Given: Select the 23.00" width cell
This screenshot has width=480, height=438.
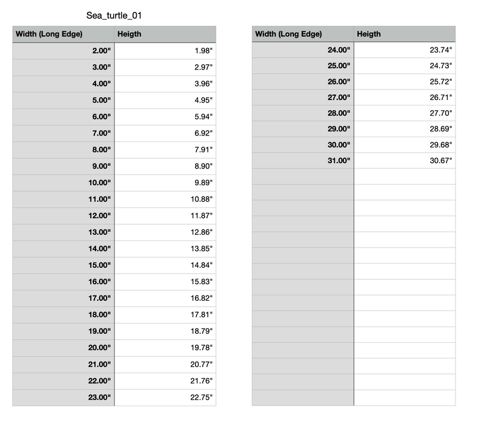Looking at the screenshot, I should pos(64,397).
